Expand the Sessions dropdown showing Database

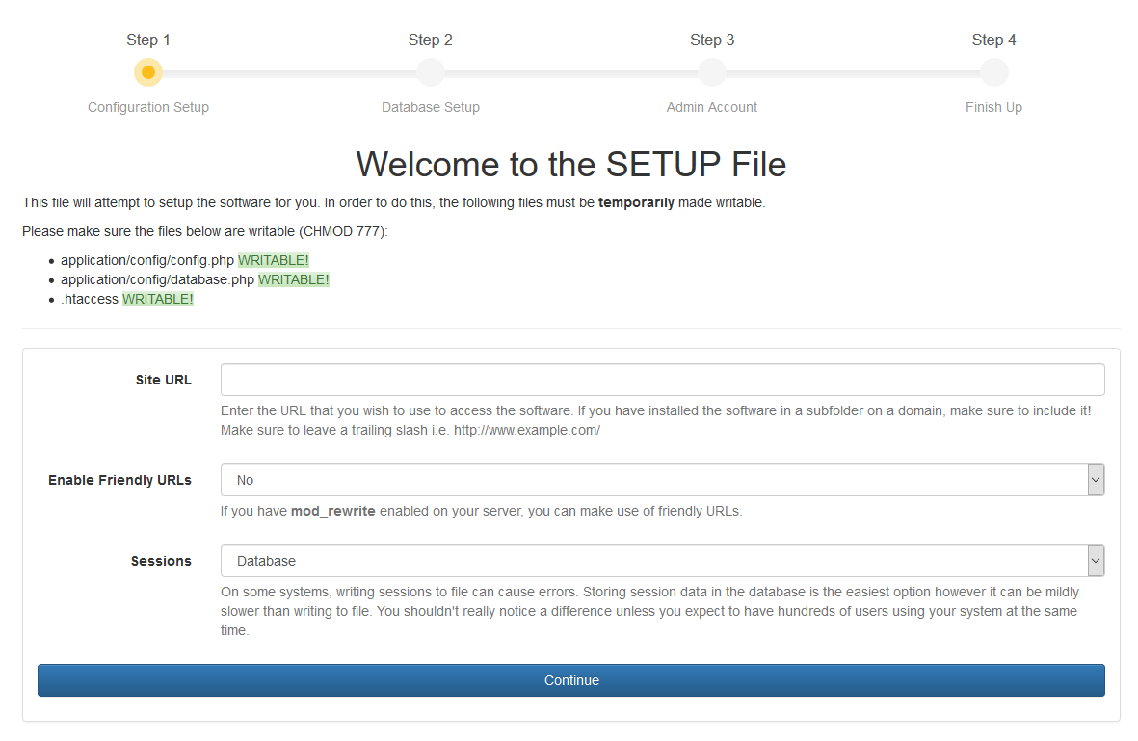point(662,561)
